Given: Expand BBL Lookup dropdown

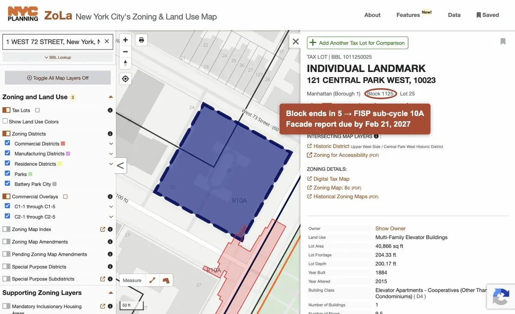Looking at the screenshot, I should pos(58,57).
